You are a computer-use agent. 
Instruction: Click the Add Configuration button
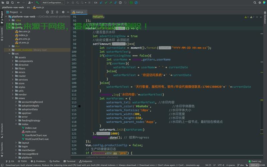[53, 3]
